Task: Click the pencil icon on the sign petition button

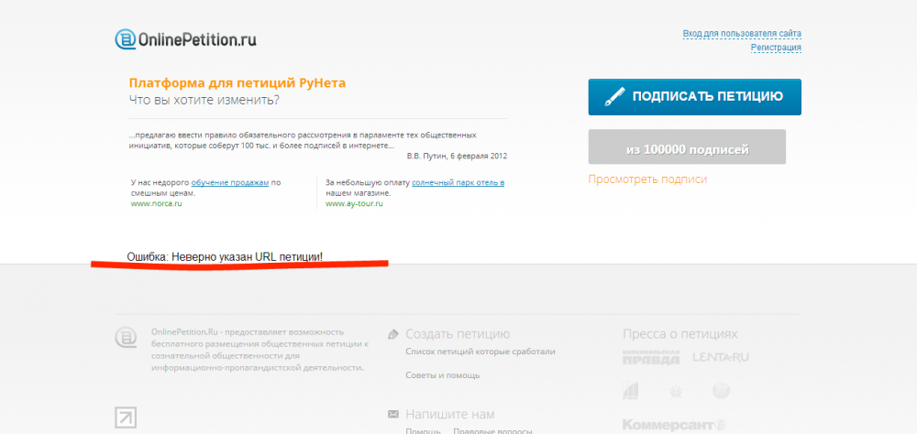Action: tap(614, 97)
